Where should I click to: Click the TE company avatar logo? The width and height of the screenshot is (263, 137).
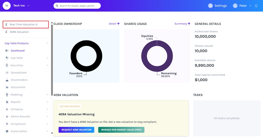click(x=6, y=6)
